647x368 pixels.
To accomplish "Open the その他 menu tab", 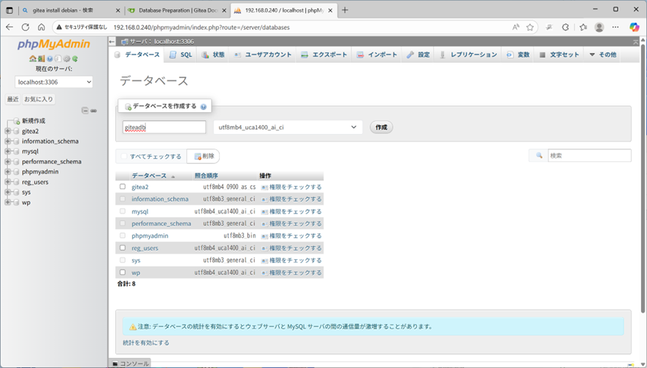I will 603,55.
